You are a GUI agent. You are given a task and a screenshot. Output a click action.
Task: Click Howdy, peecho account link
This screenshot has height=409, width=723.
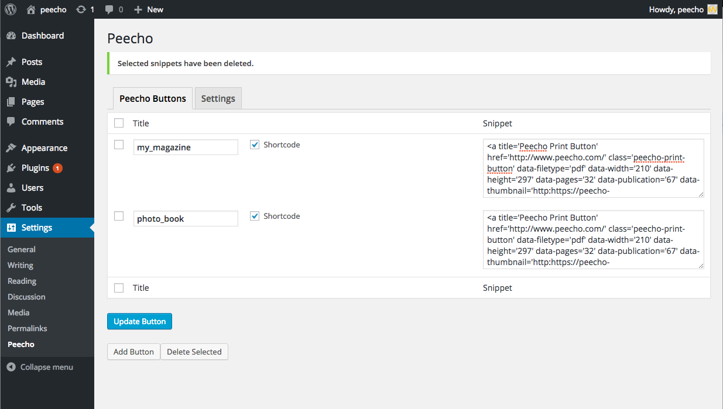tap(676, 9)
